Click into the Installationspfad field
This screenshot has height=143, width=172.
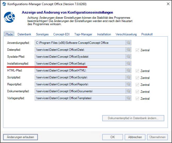click(x=80, y=63)
